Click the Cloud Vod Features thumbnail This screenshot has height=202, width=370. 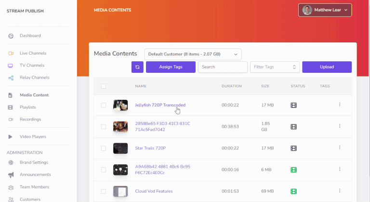click(120, 191)
